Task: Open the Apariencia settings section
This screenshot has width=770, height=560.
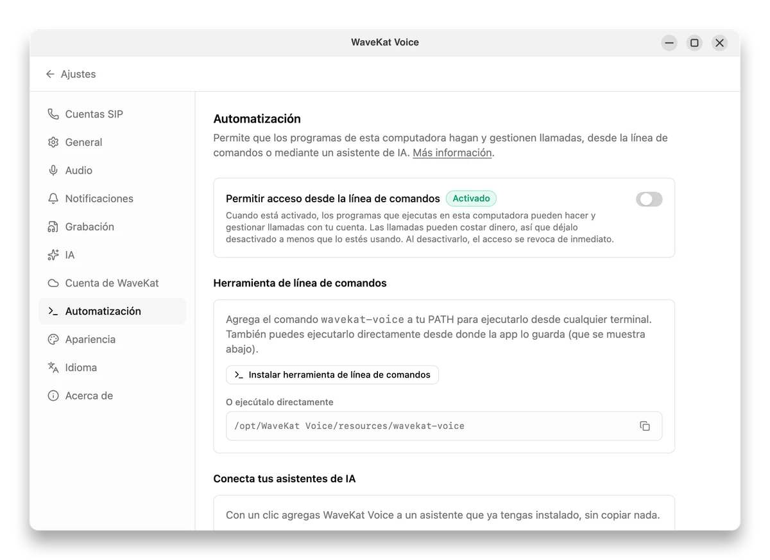Action: (112, 340)
